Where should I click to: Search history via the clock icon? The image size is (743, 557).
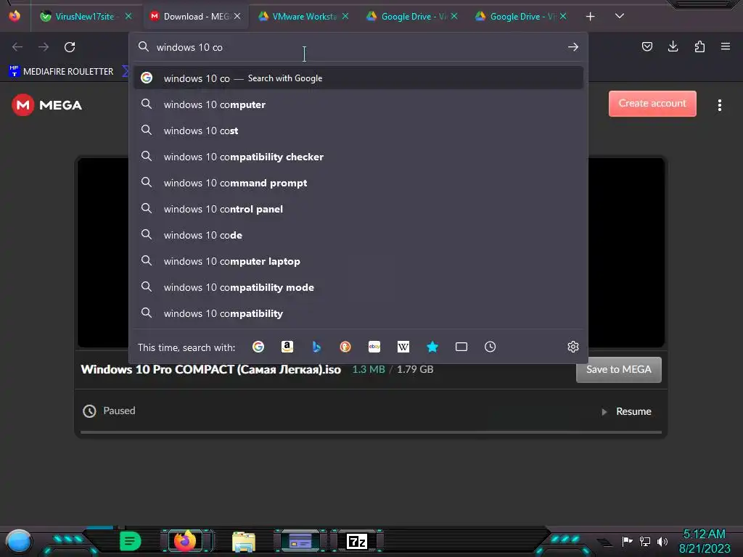(x=490, y=347)
